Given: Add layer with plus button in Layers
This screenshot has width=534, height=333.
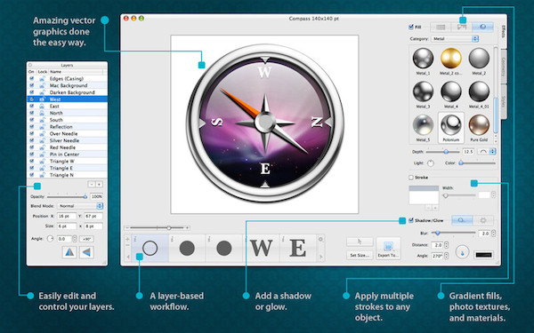Looking at the screenshot, I should 99,184.
